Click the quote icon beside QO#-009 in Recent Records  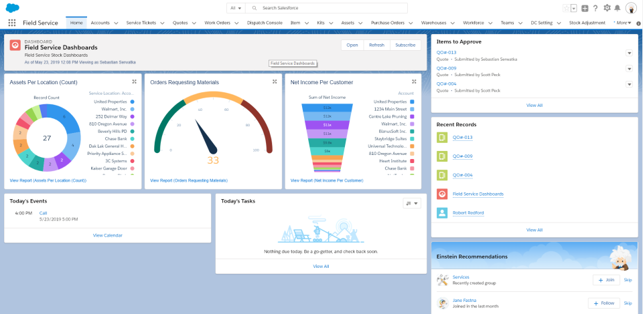click(x=442, y=156)
